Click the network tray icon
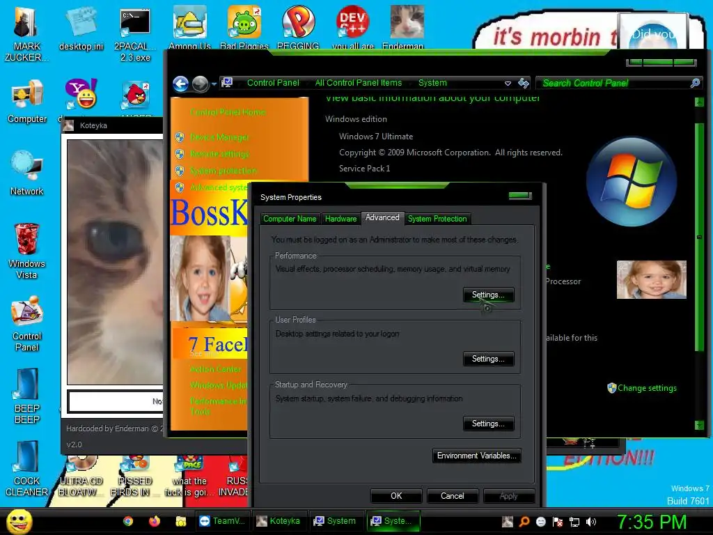The width and height of the screenshot is (713, 535). [574, 522]
